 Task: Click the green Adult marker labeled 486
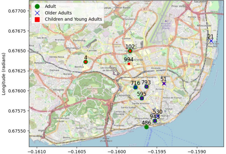point(146,127)
